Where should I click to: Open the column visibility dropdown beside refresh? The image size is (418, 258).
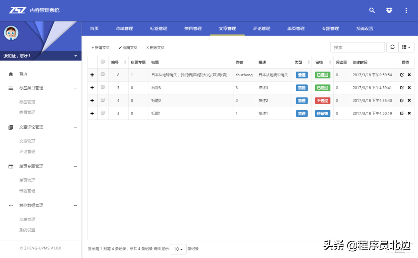coord(405,47)
